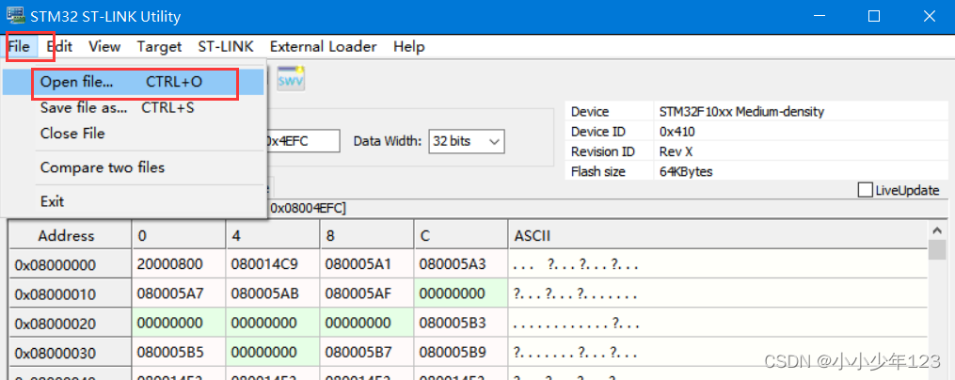
Task: Click memory cell 20000800
Action: [179, 265]
